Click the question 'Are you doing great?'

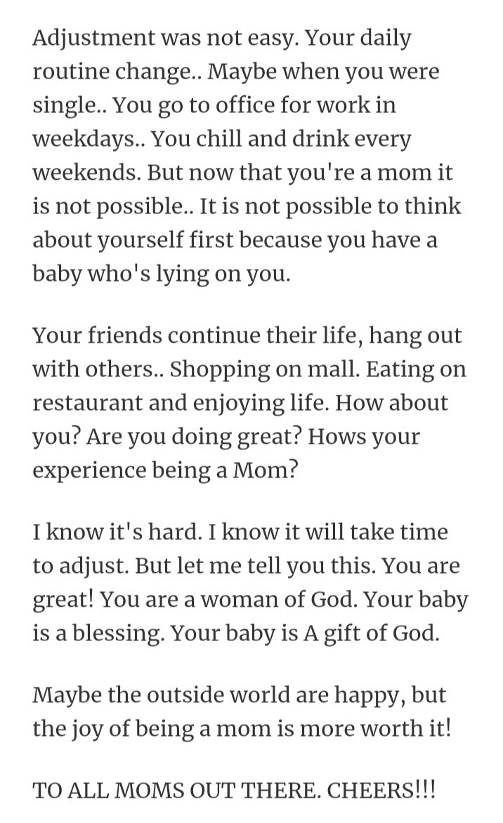click(195, 436)
